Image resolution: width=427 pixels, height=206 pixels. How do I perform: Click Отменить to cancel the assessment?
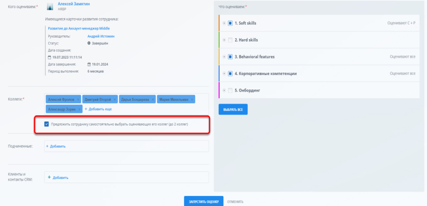(235, 202)
